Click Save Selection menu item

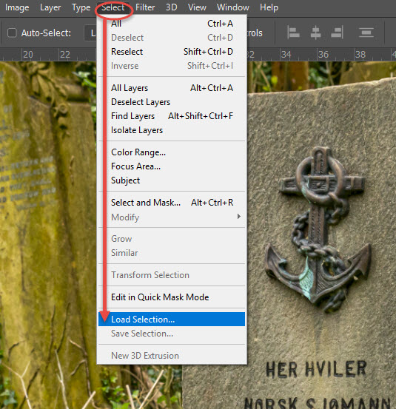tap(172, 334)
